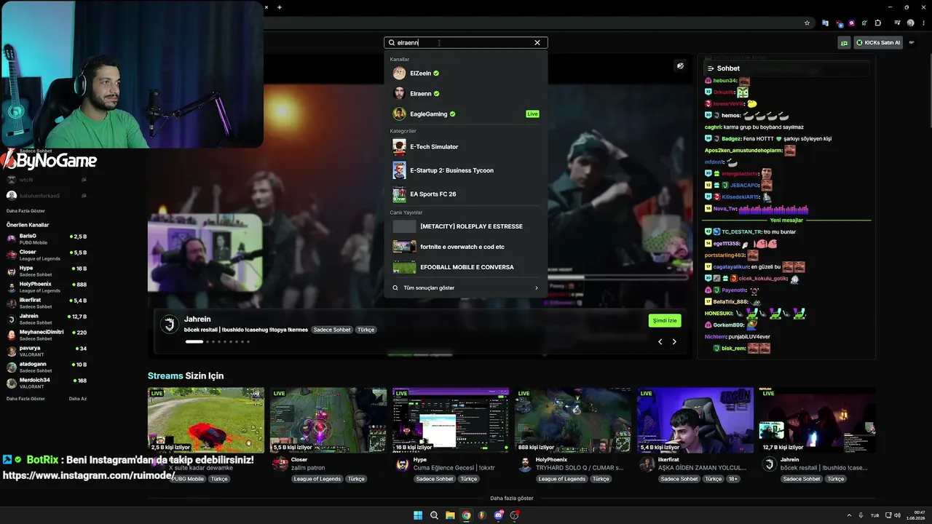Click the "Şimdi İzle" button

coord(665,321)
